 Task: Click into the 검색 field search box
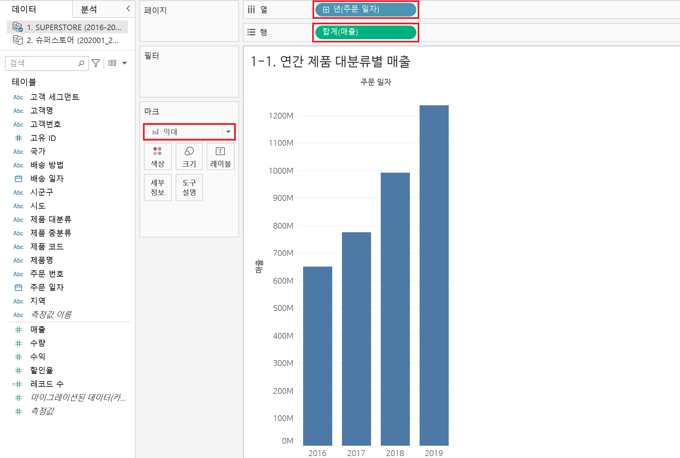42,63
